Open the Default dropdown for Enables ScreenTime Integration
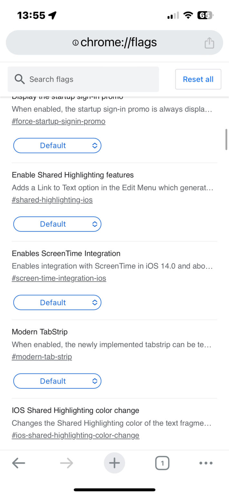 tap(57, 302)
